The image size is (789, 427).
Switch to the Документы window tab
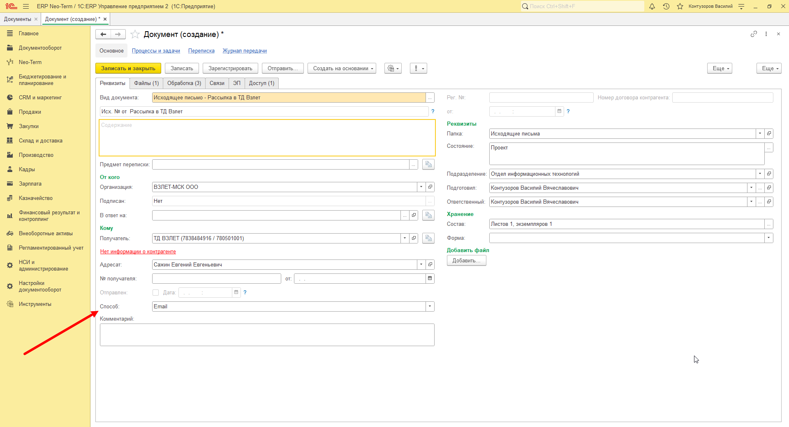(x=17, y=19)
